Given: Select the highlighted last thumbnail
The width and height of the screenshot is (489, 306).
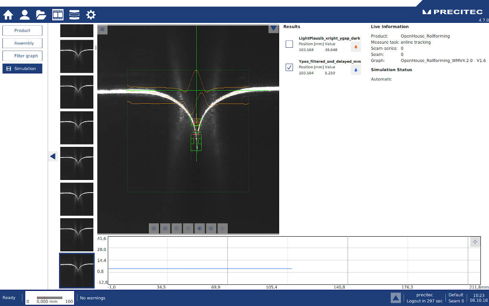Looking at the screenshot, I should (77, 271).
